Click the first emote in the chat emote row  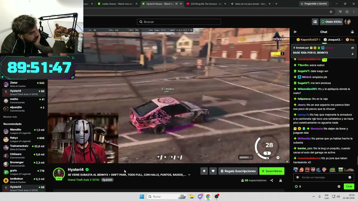(x=296, y=170)
